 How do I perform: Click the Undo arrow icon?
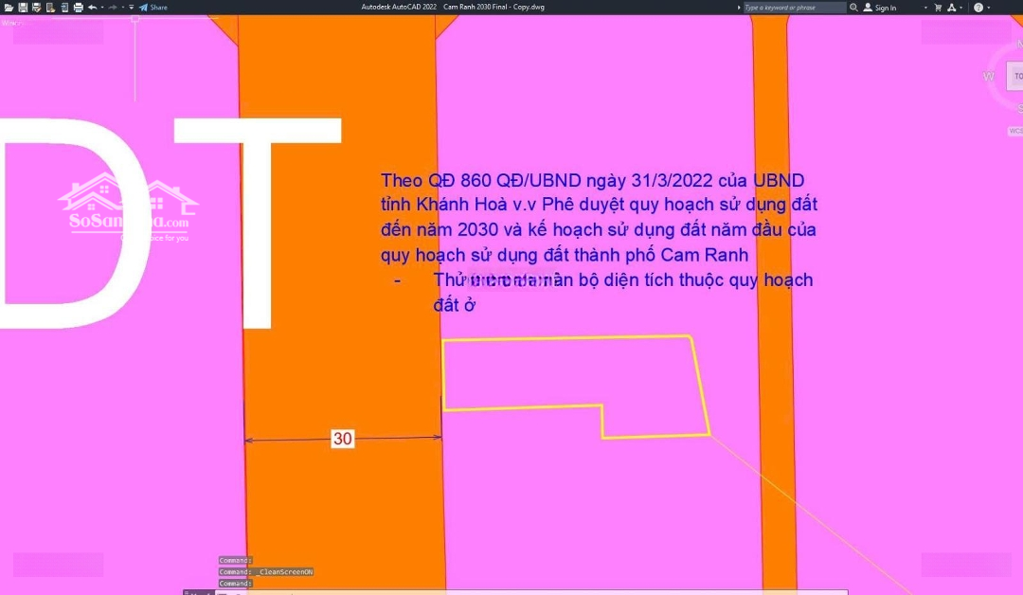click(92, 7)
